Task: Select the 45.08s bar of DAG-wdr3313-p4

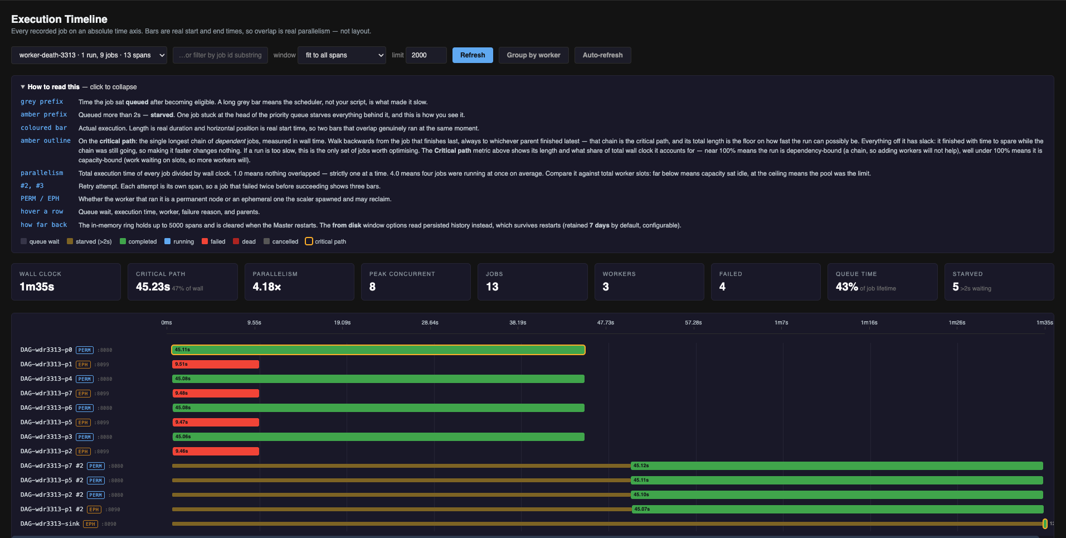Action: coord(378,379)
